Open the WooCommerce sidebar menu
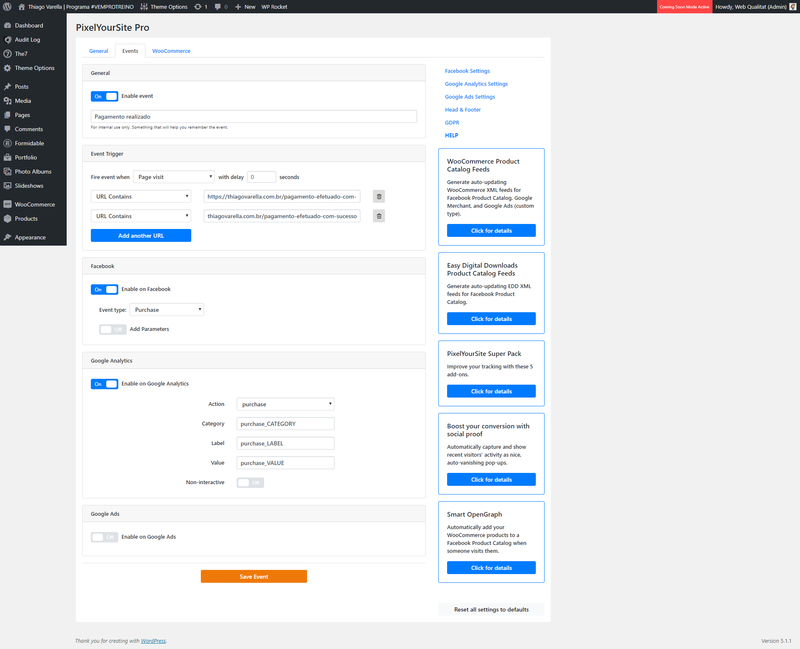The image size is (800, 649). click(35, 204)
